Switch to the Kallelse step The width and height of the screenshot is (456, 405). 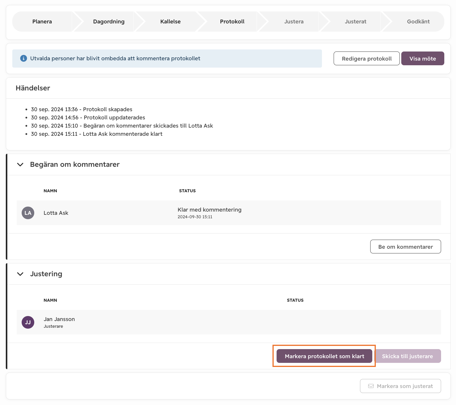pyautogui.click(x=170, y=21)
